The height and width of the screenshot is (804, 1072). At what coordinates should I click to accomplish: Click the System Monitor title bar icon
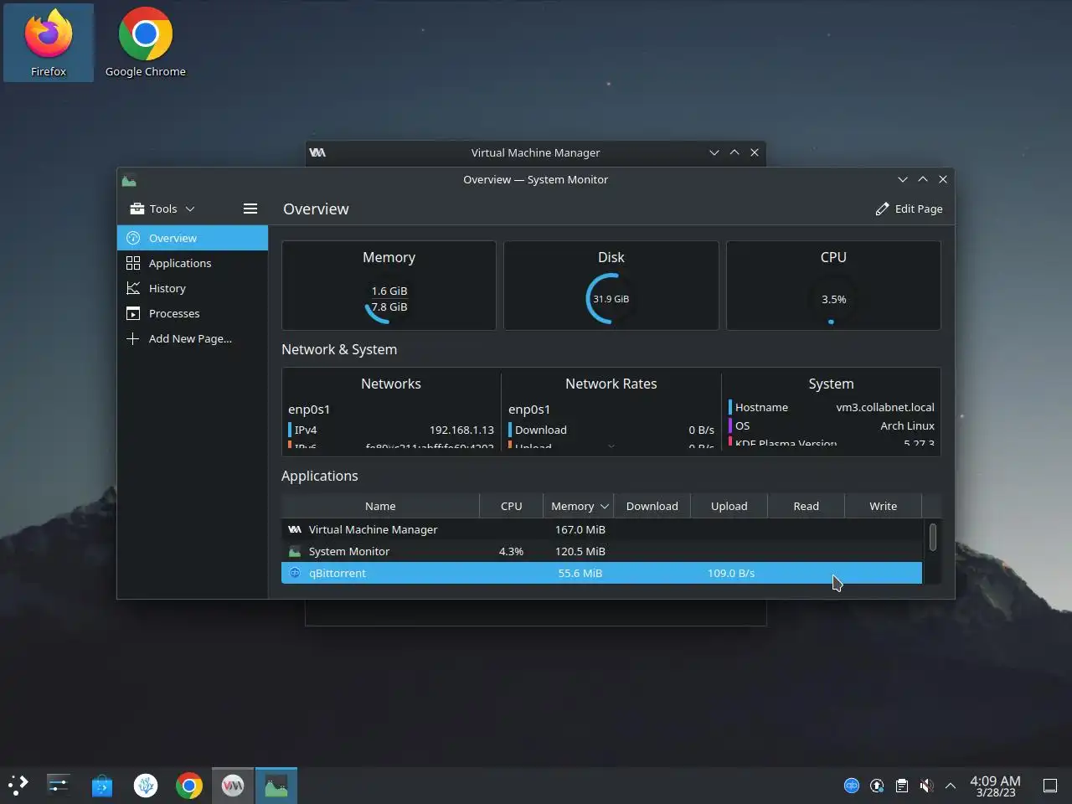129,180
